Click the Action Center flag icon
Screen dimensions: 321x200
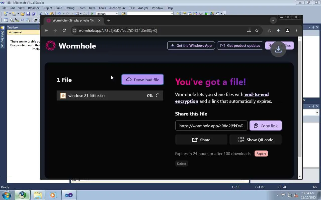click(283, 195)
